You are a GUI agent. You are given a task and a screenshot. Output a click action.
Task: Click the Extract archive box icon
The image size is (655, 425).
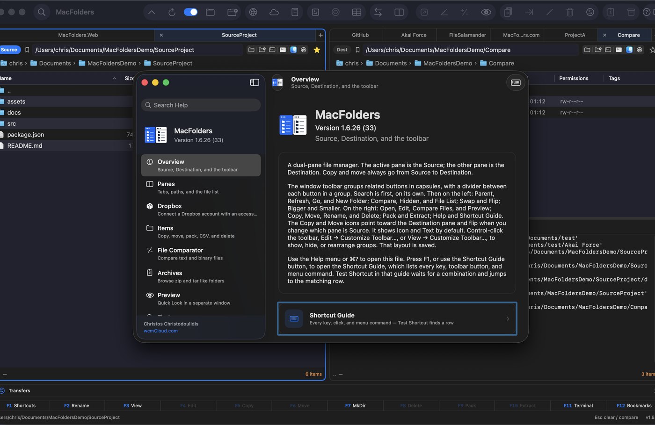pos(631,12)
